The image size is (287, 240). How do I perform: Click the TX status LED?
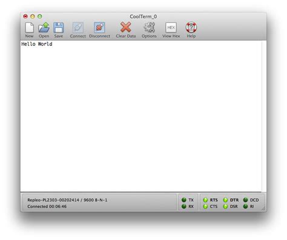pos(184,199)
